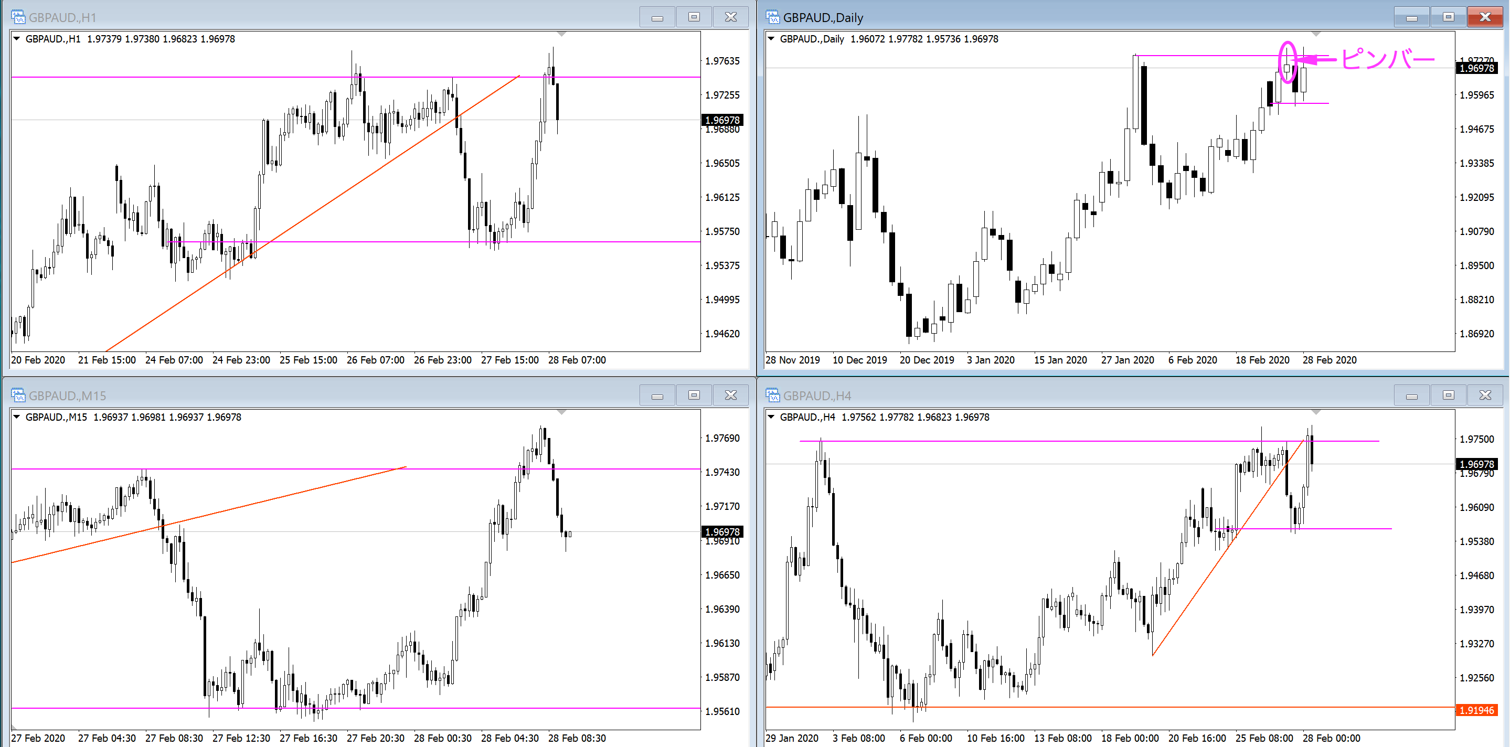1510x747 pixels.
Task: Close the GBPAUD Daily chart window
Action: (1485, 17)
